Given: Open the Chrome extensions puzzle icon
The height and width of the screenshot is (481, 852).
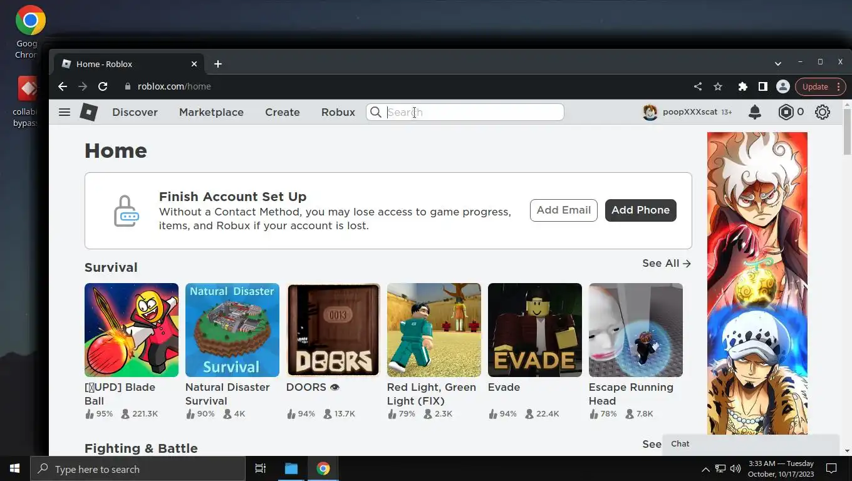Looking at the screenshot, I should [x=743, y=86].
